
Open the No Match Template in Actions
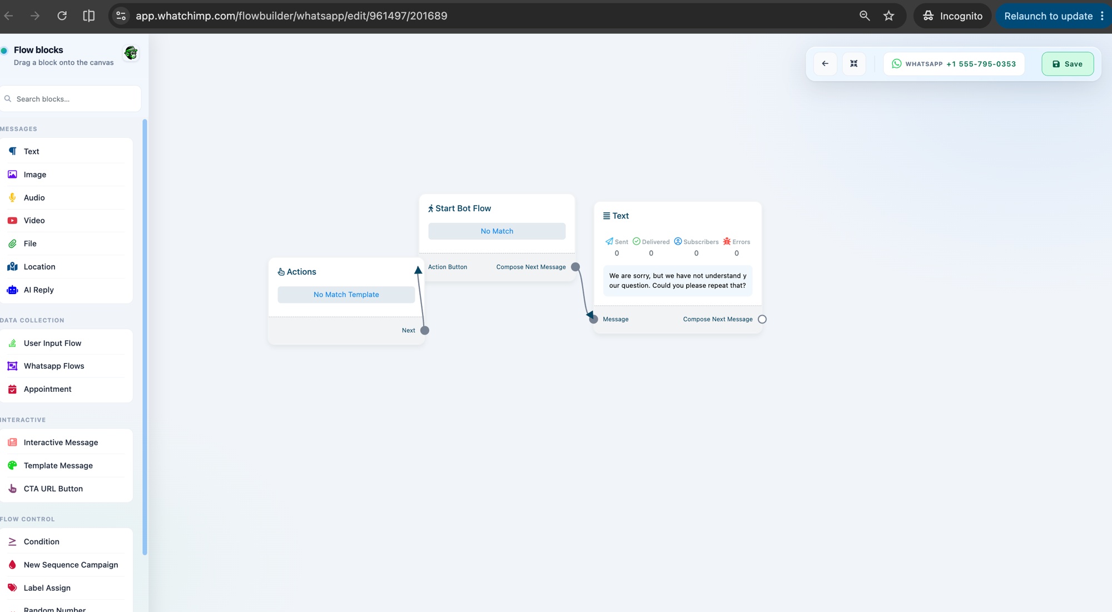(x=346, y=295)
